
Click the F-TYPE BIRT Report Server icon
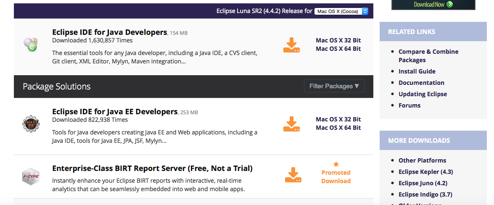[31, 177]
